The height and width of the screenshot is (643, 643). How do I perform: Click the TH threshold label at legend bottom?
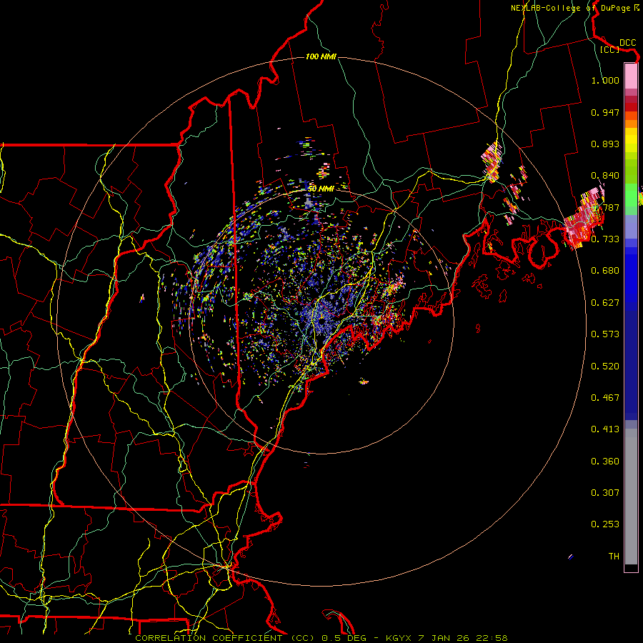click(614, 557)
